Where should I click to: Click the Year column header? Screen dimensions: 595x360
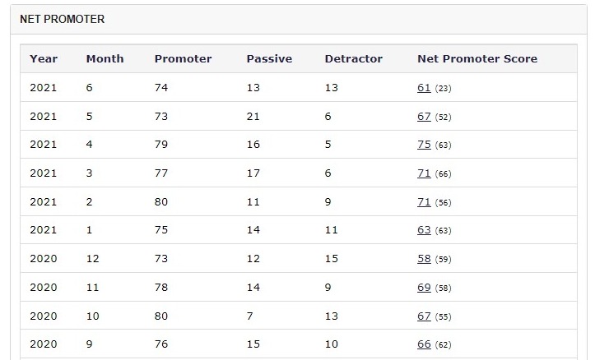(x=44, y=58)
